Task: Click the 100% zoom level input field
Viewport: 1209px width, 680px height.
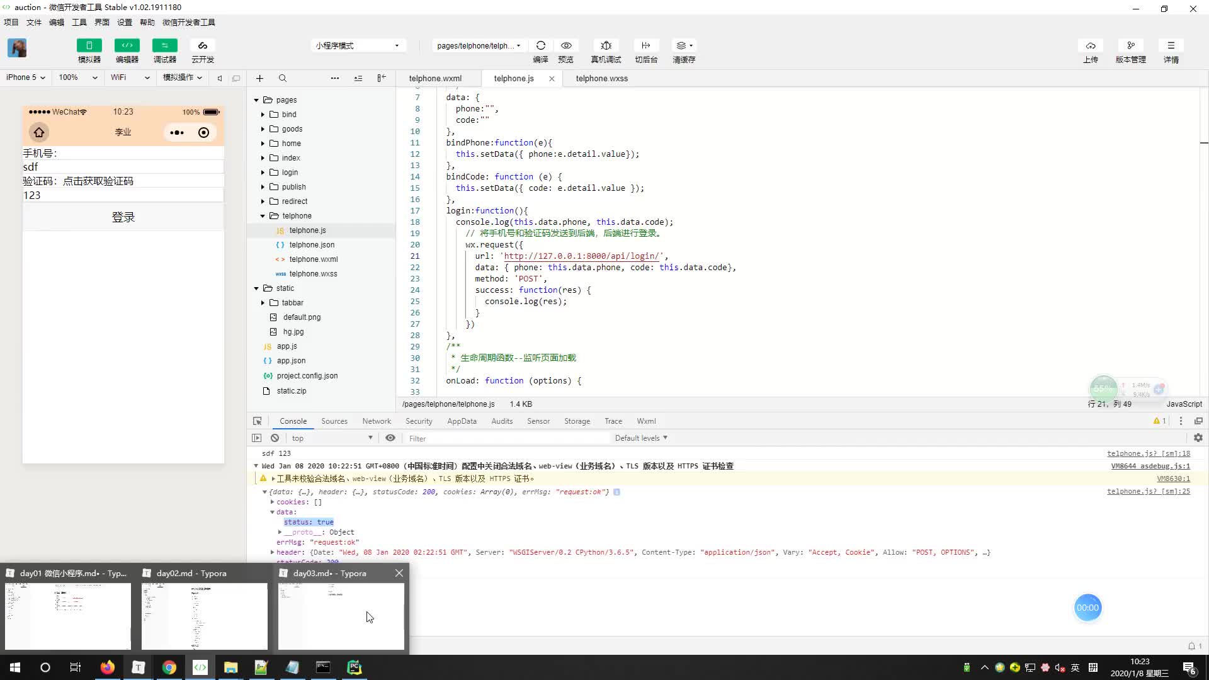Action: (69, 78)
